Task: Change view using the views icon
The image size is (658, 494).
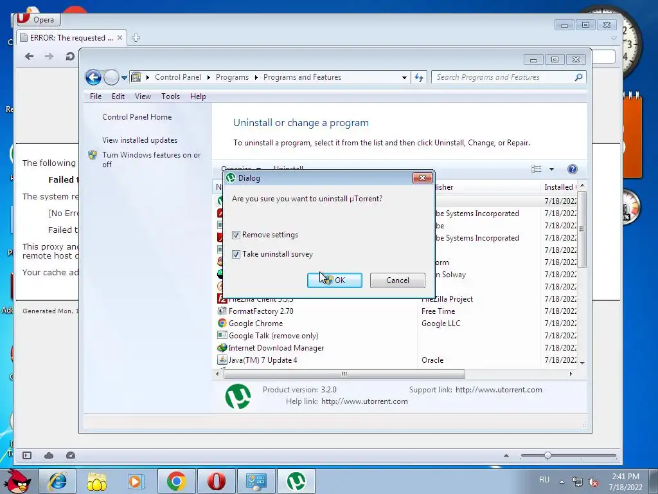Action: [x=537, y=169]
